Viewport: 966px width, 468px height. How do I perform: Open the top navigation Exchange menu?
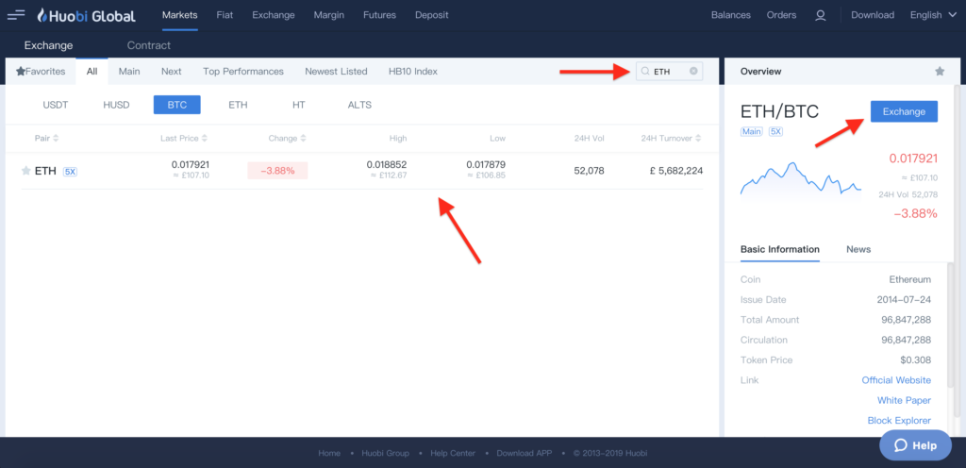[274, 15]
